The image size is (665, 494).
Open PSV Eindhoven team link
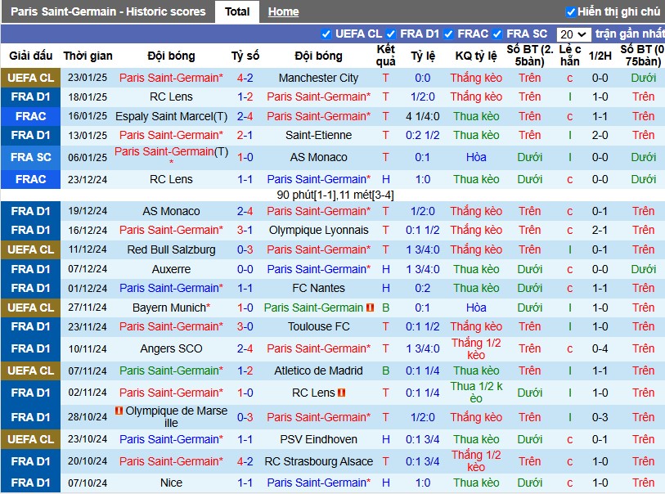(x=318, y=439)
